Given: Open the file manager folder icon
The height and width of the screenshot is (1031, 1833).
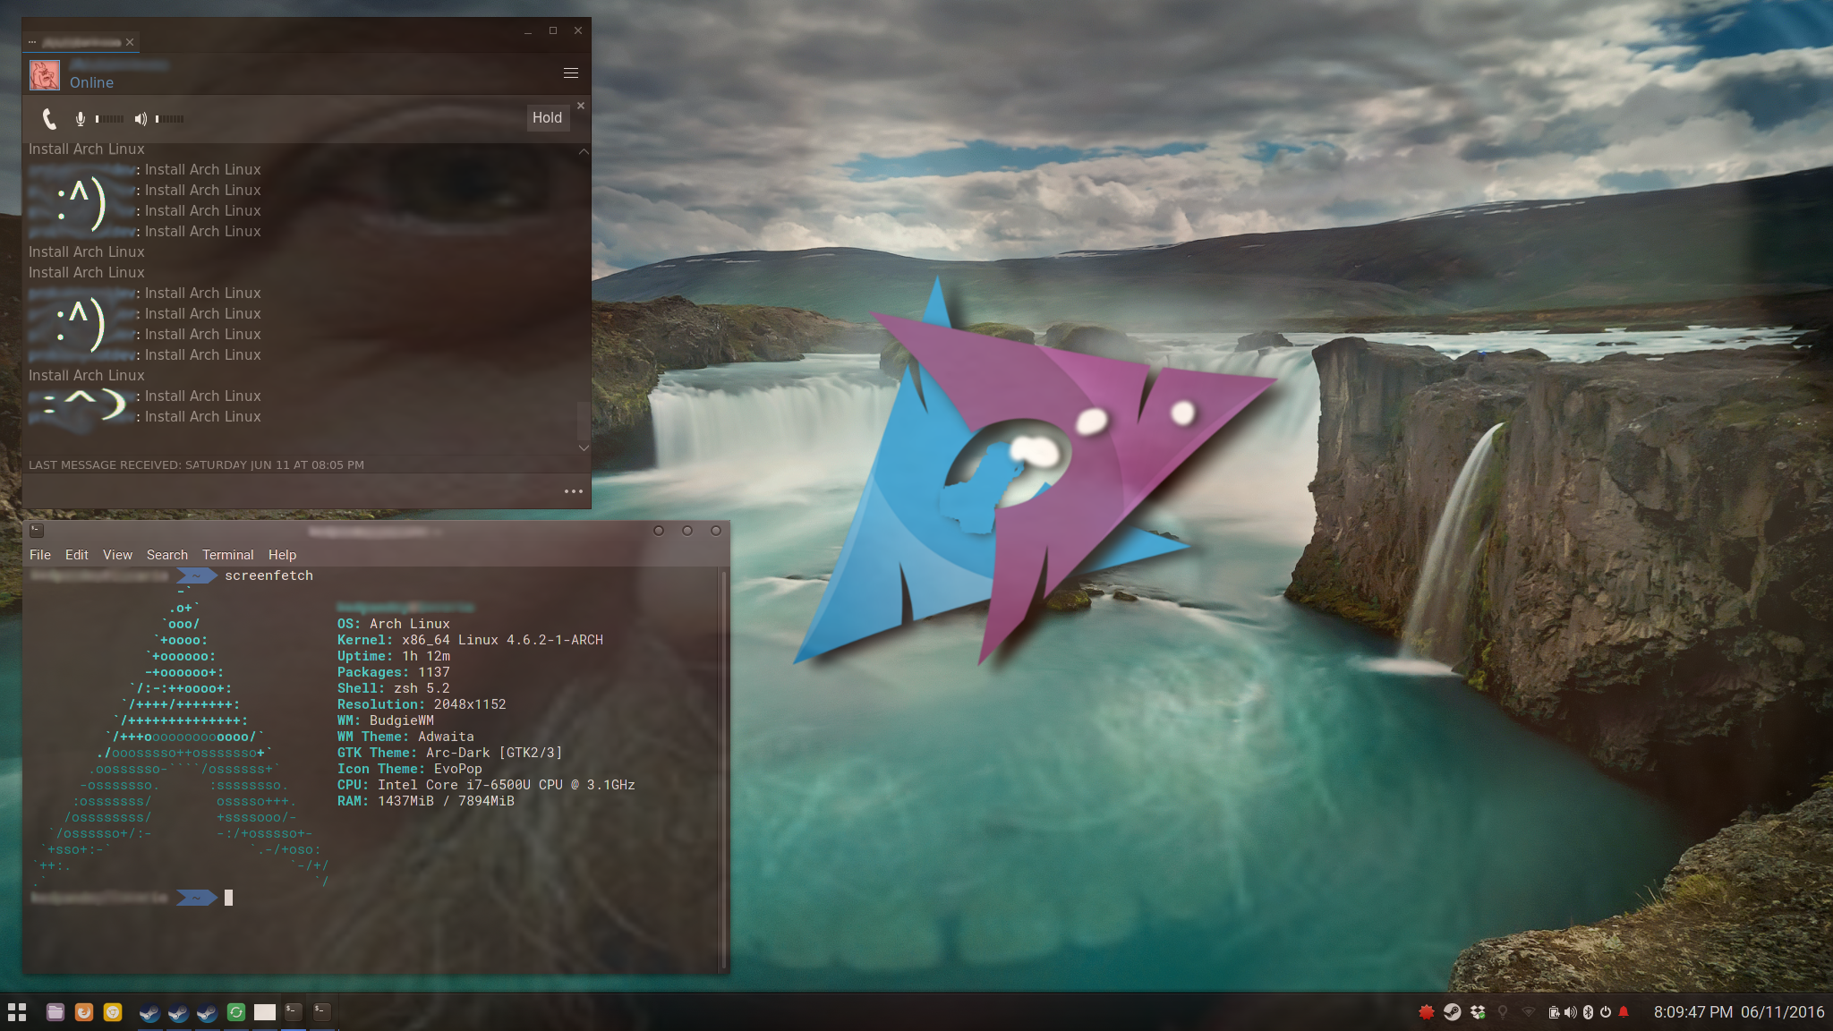Looking at the screenshot, I should (x=55, y=1012).
